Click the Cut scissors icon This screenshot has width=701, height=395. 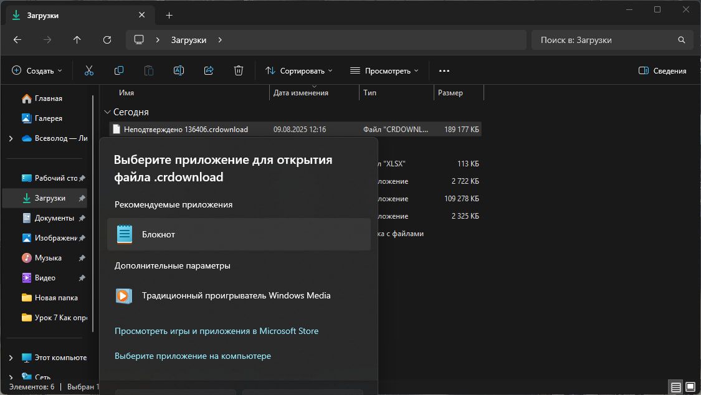coord(89,70)
